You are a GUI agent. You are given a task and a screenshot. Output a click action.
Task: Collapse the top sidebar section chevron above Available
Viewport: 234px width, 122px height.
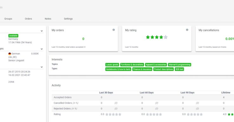point(42,31)
